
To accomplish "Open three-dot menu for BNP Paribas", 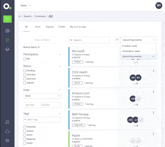I will pos(153,112).
